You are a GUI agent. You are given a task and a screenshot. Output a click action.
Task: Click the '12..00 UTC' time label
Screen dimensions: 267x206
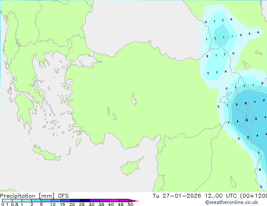pyautogui.click(x=221, y=196)
